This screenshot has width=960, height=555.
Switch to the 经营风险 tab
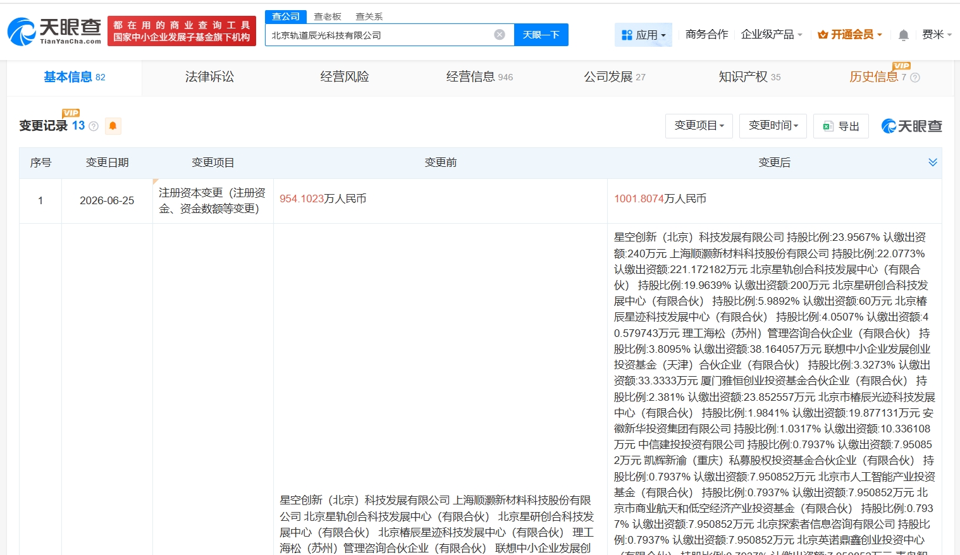(x=345, y=77)
